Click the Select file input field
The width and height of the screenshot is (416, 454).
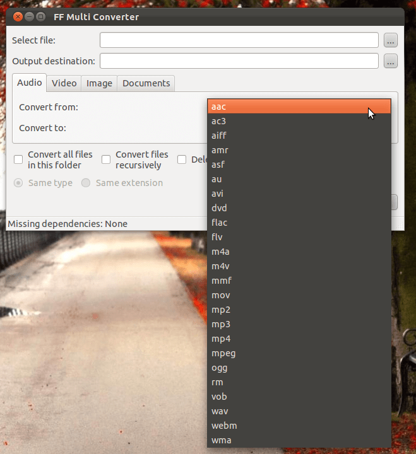point(239,41)
